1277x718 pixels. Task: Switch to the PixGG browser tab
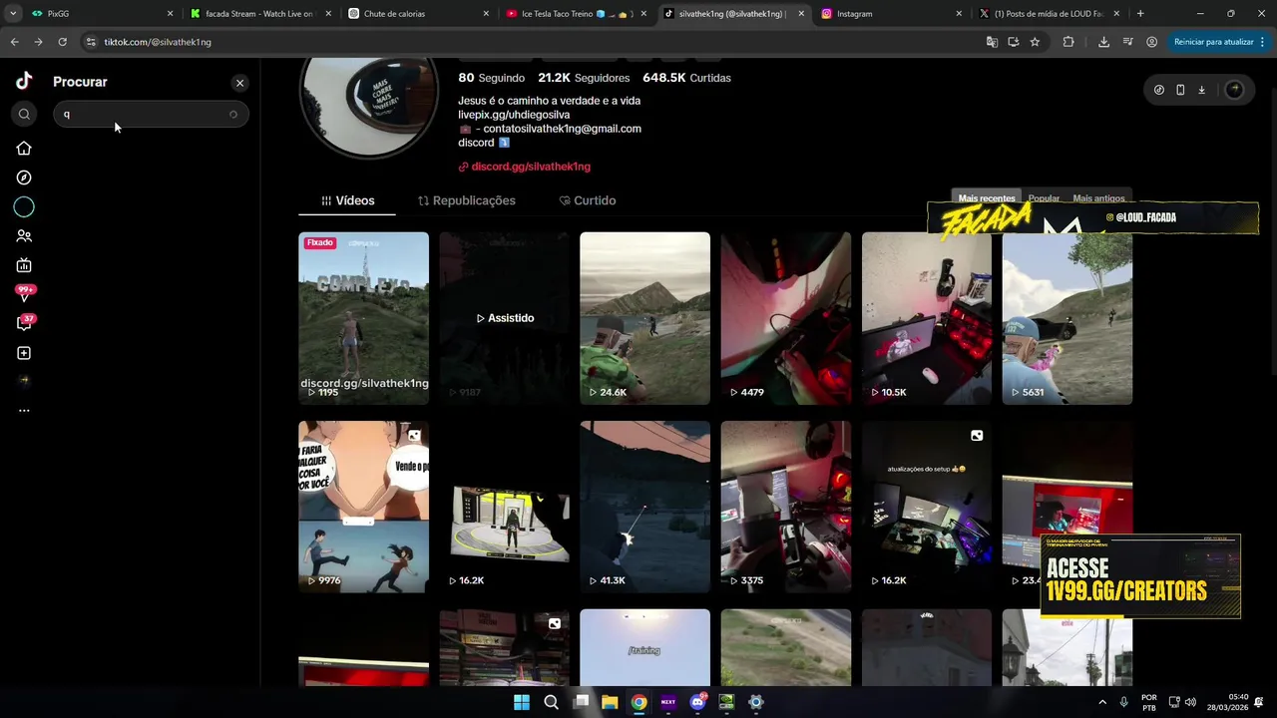(x=97, y=14)
